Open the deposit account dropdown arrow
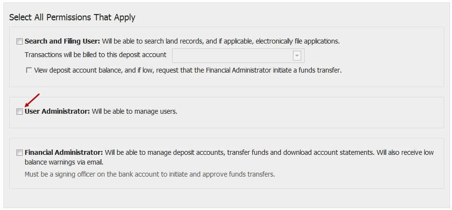The width and height of the screenshot is (452, 210). click(x=297, y=56)
